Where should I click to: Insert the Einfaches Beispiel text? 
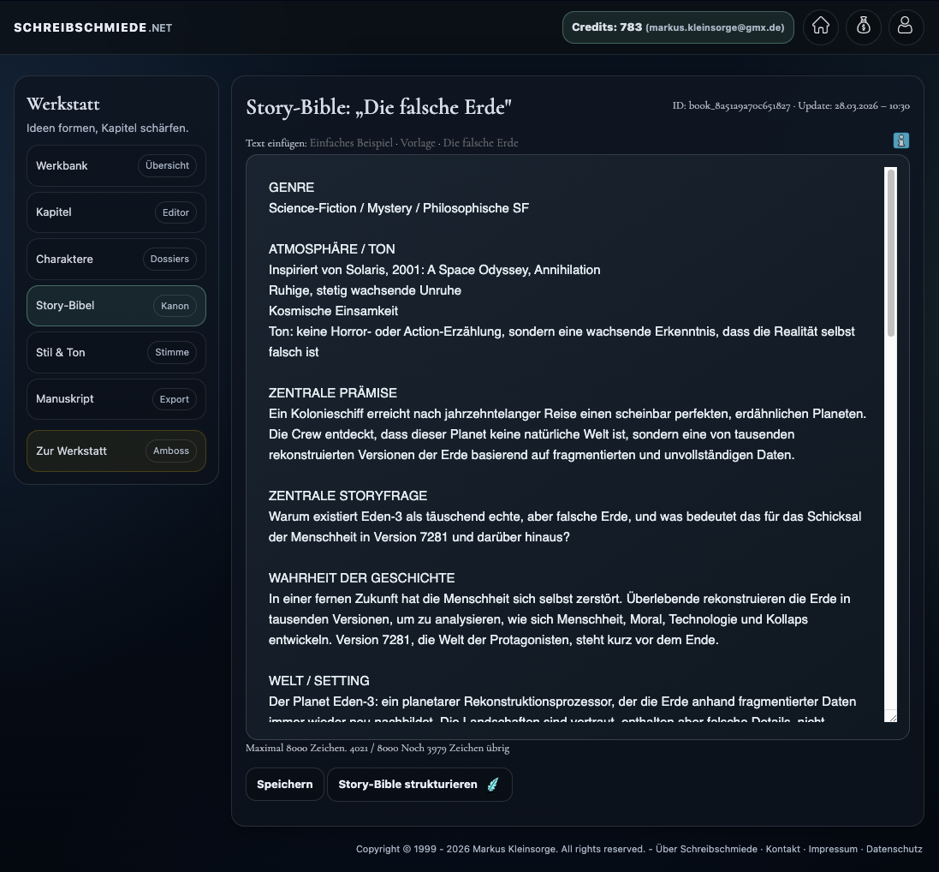click(351, 143)
